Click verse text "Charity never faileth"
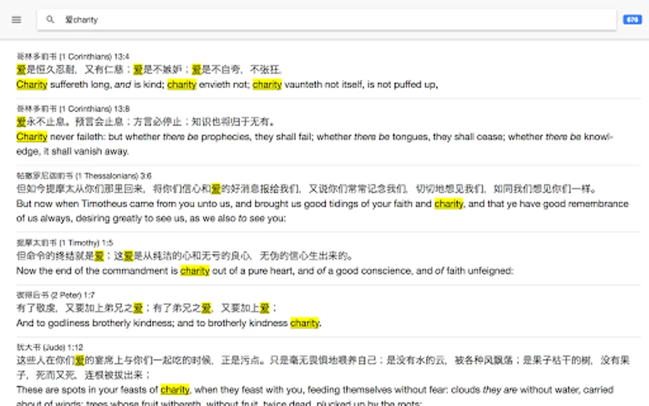This screenshot has height=406, width=649. coord(61,137)
